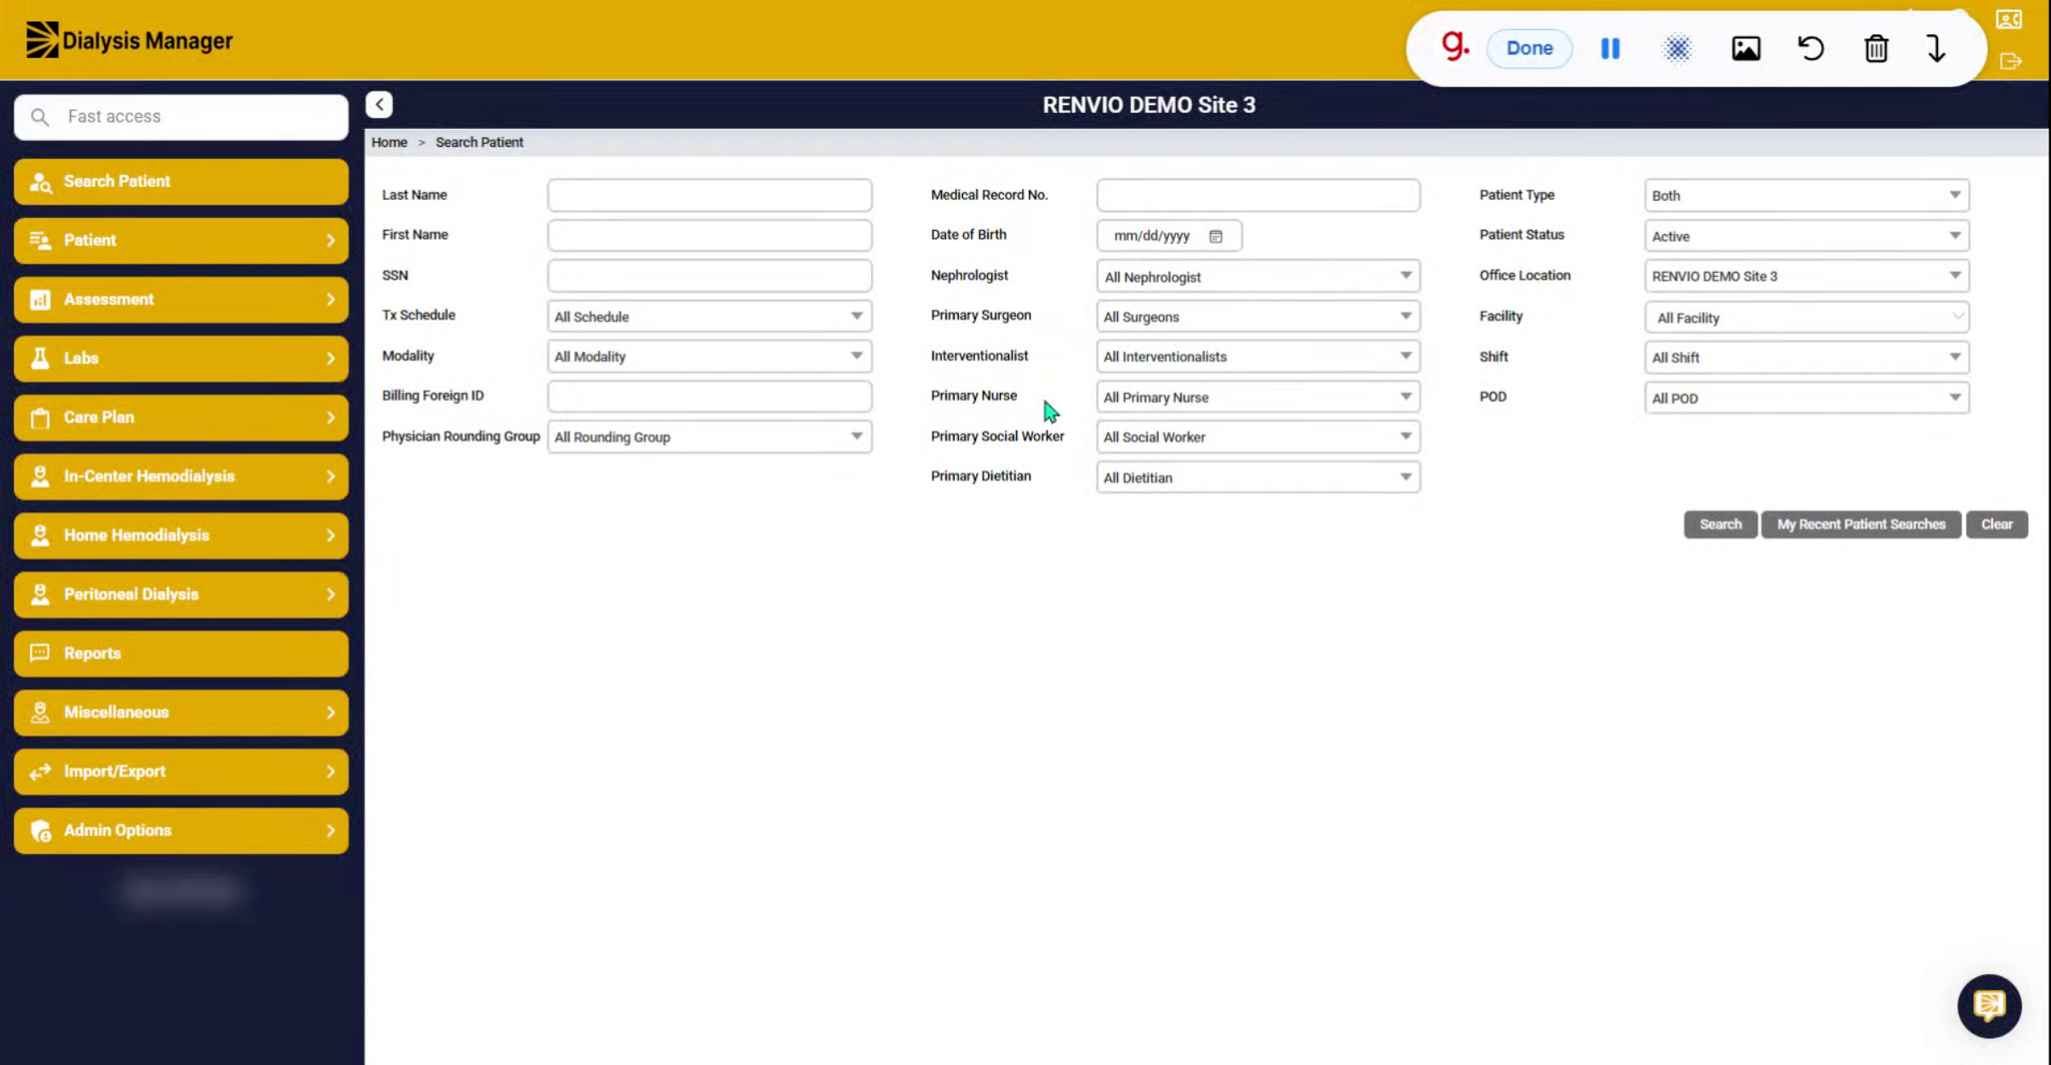Click the pause recording icon

[1610, 49]
